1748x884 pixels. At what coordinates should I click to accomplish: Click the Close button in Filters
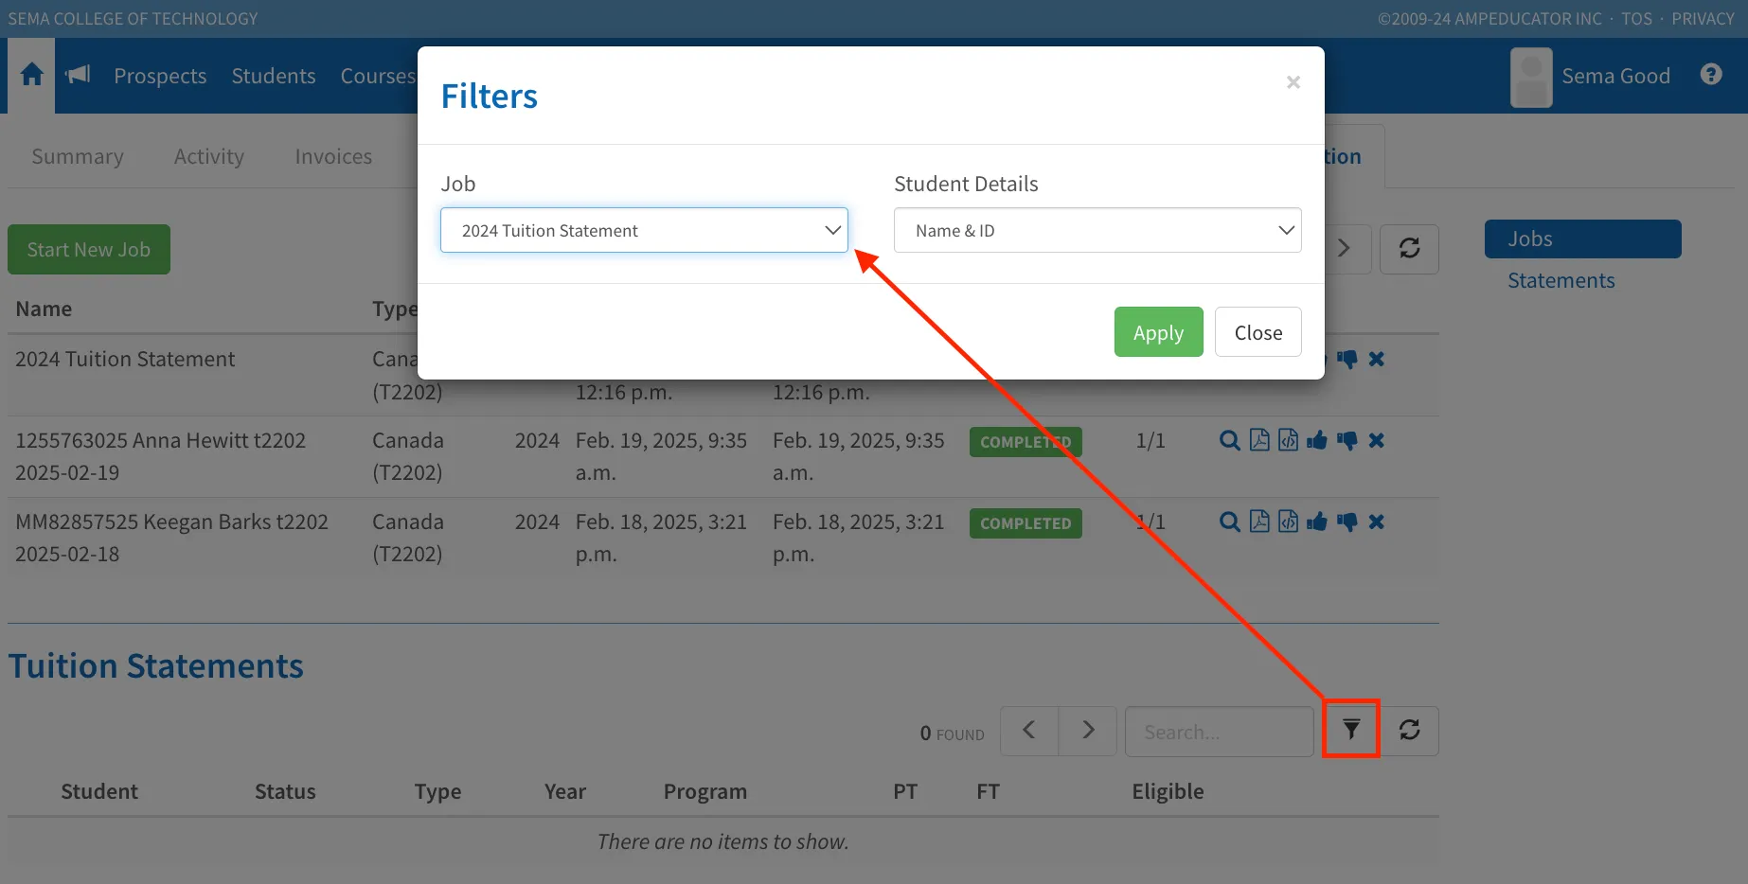(x=1258, y=332)
